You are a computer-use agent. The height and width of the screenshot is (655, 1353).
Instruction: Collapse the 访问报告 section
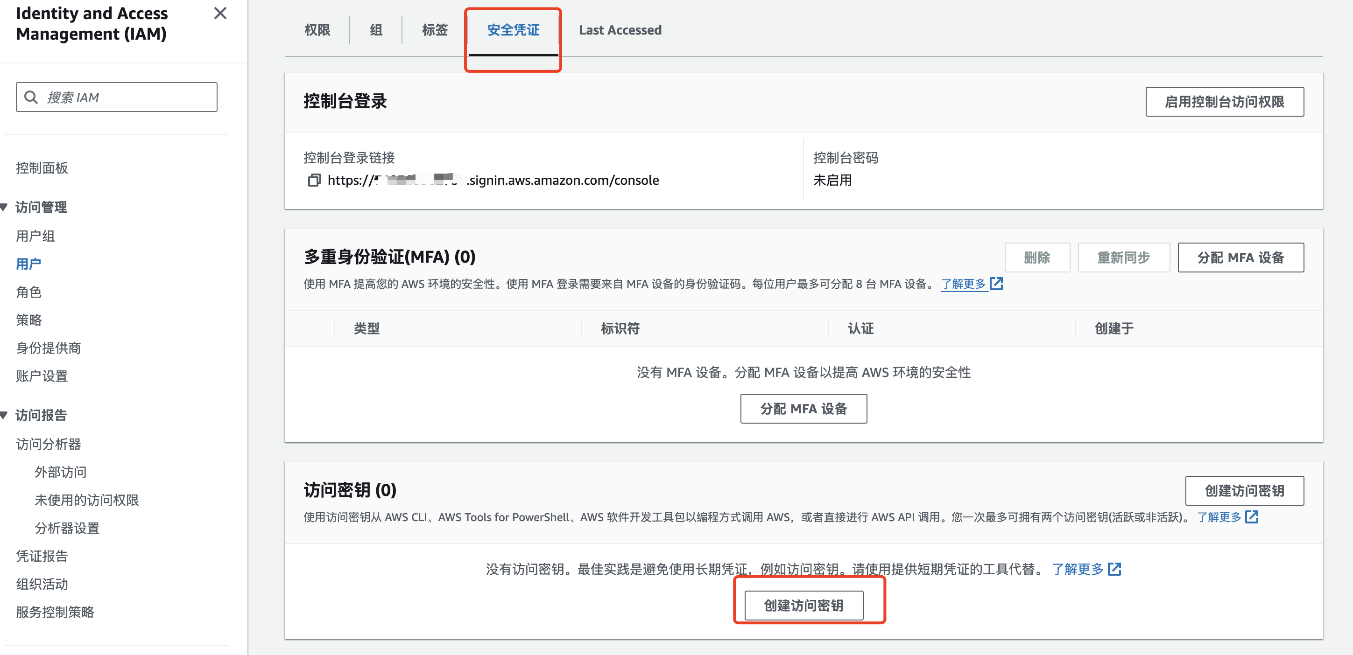tap(4, 415)
